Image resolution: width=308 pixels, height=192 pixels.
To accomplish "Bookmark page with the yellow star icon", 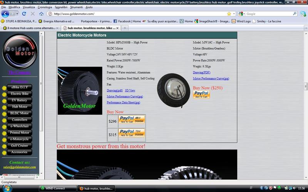I will 229,14.
